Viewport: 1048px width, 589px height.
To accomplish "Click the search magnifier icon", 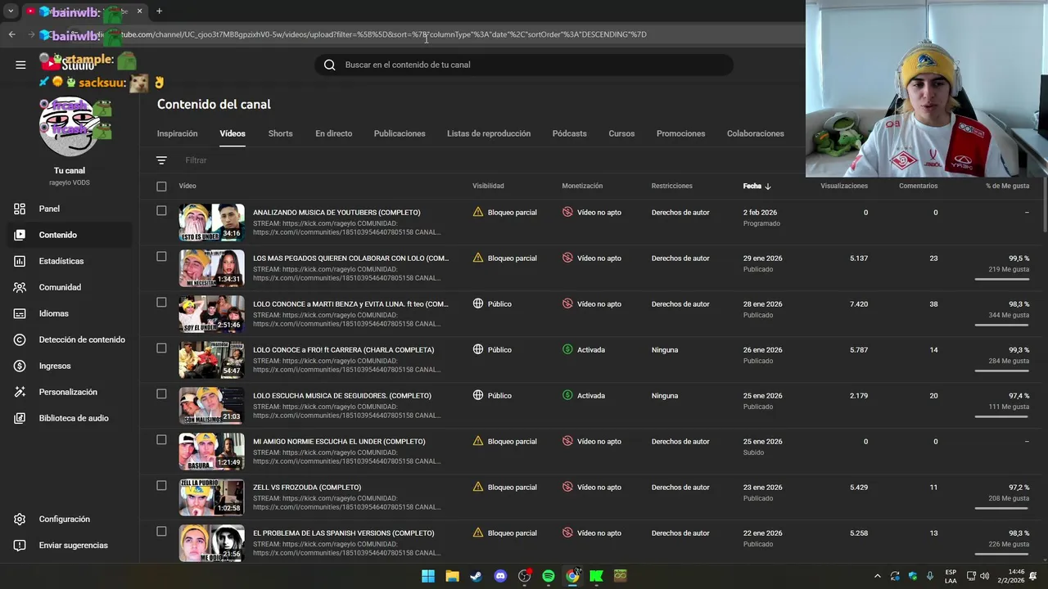I will tap(330, 65).
